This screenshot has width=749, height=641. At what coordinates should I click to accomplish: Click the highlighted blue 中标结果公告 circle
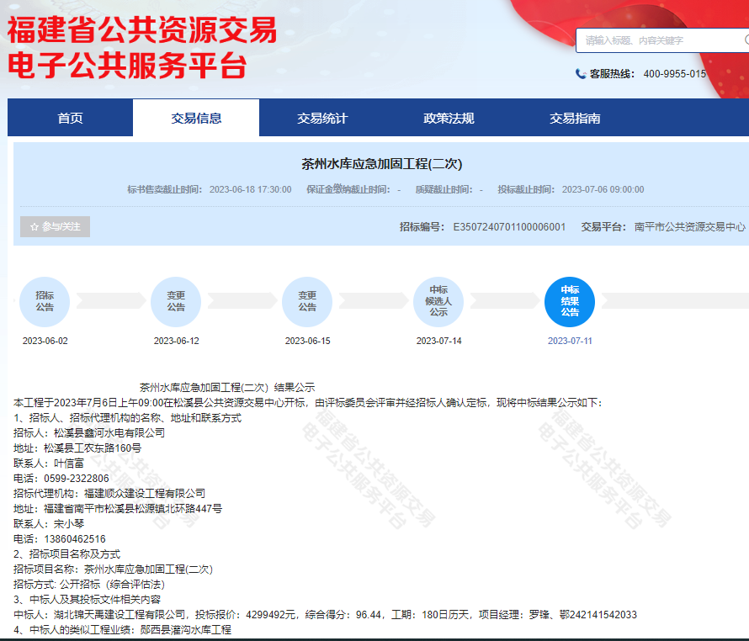(571, 301)
